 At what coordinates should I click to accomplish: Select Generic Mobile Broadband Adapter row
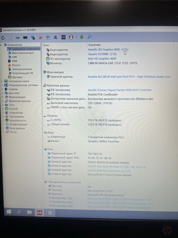(89, 162)
